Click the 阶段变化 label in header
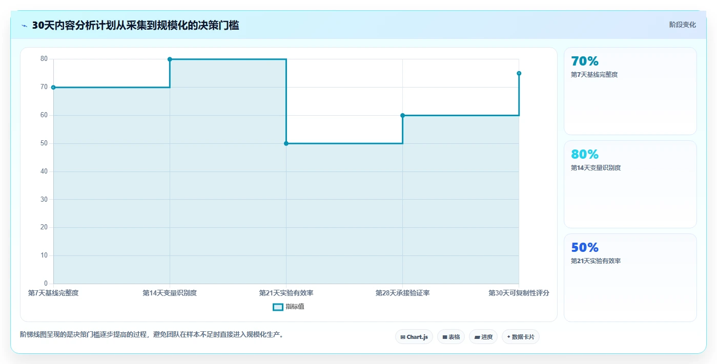717x364 pixels. point(683,25)
